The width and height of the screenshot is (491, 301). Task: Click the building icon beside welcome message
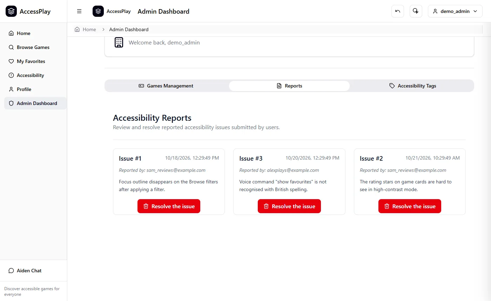(x=119, y=42)
